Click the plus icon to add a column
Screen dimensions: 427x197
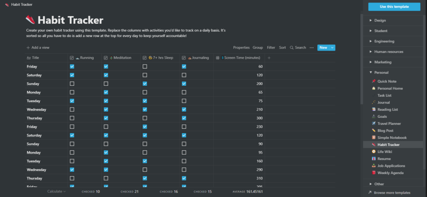pos(269,58)
